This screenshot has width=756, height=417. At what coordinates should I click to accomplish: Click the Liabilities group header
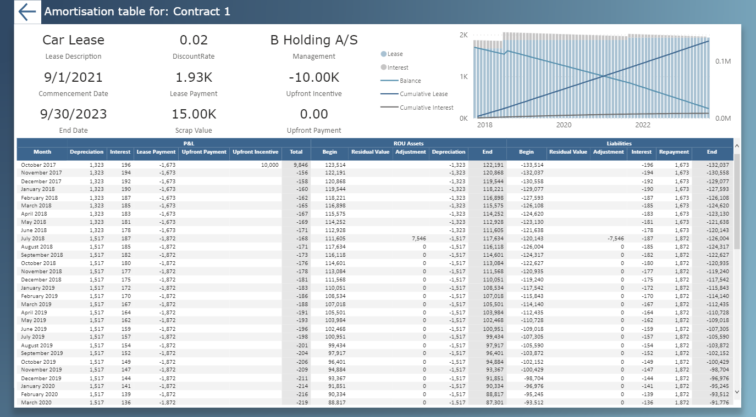pyautogui.click(x=619, y=143)
